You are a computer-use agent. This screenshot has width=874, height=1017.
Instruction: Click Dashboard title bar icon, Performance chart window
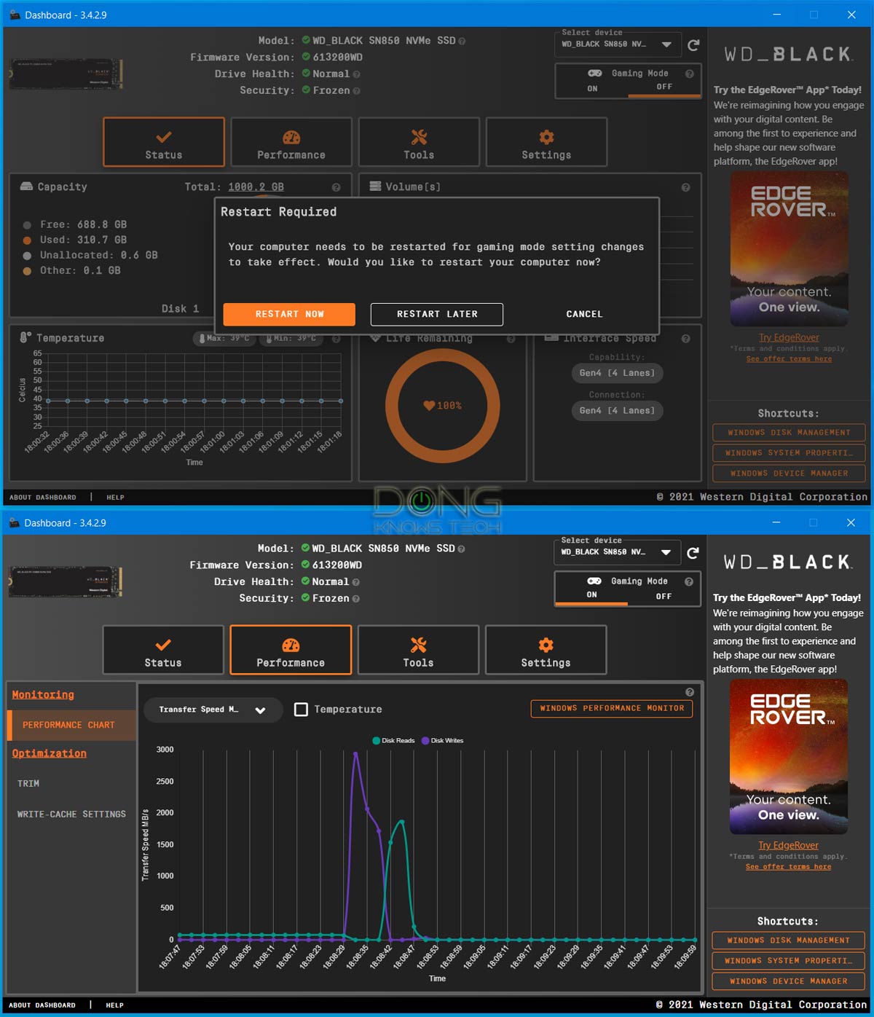tap(15, 522)
